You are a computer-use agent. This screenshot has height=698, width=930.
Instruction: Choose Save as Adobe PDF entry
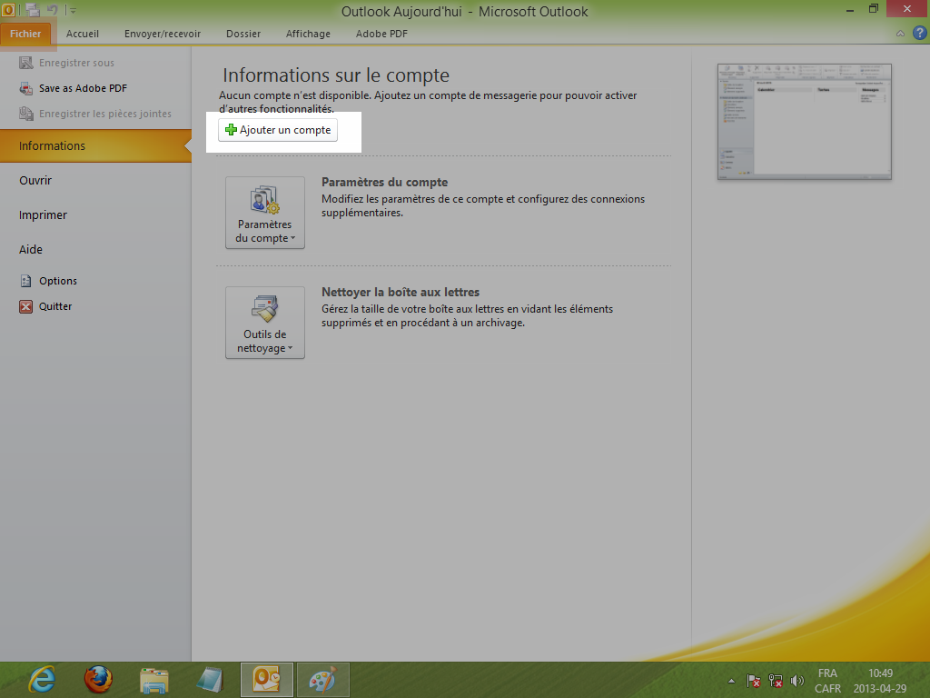pos(83,88)
